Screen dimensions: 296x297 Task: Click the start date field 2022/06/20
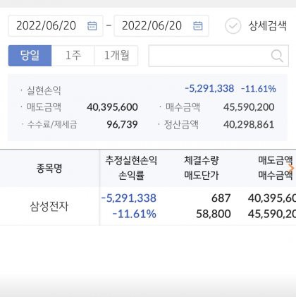[56, 25]
